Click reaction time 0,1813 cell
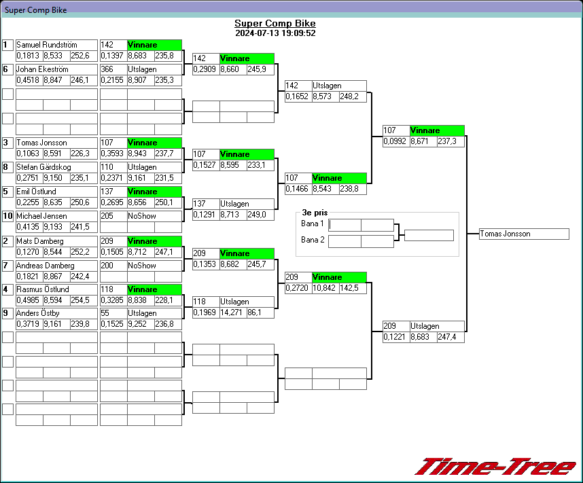The image size is (583, 483). 29,56
